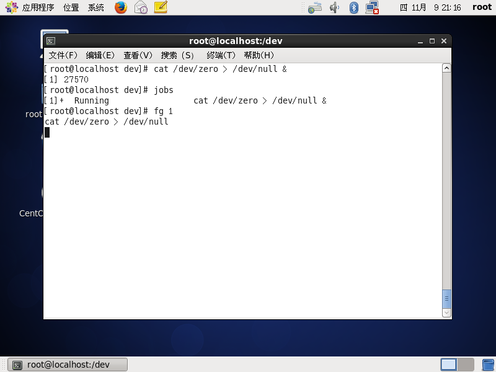Click the date and time clock

(430, 7)
